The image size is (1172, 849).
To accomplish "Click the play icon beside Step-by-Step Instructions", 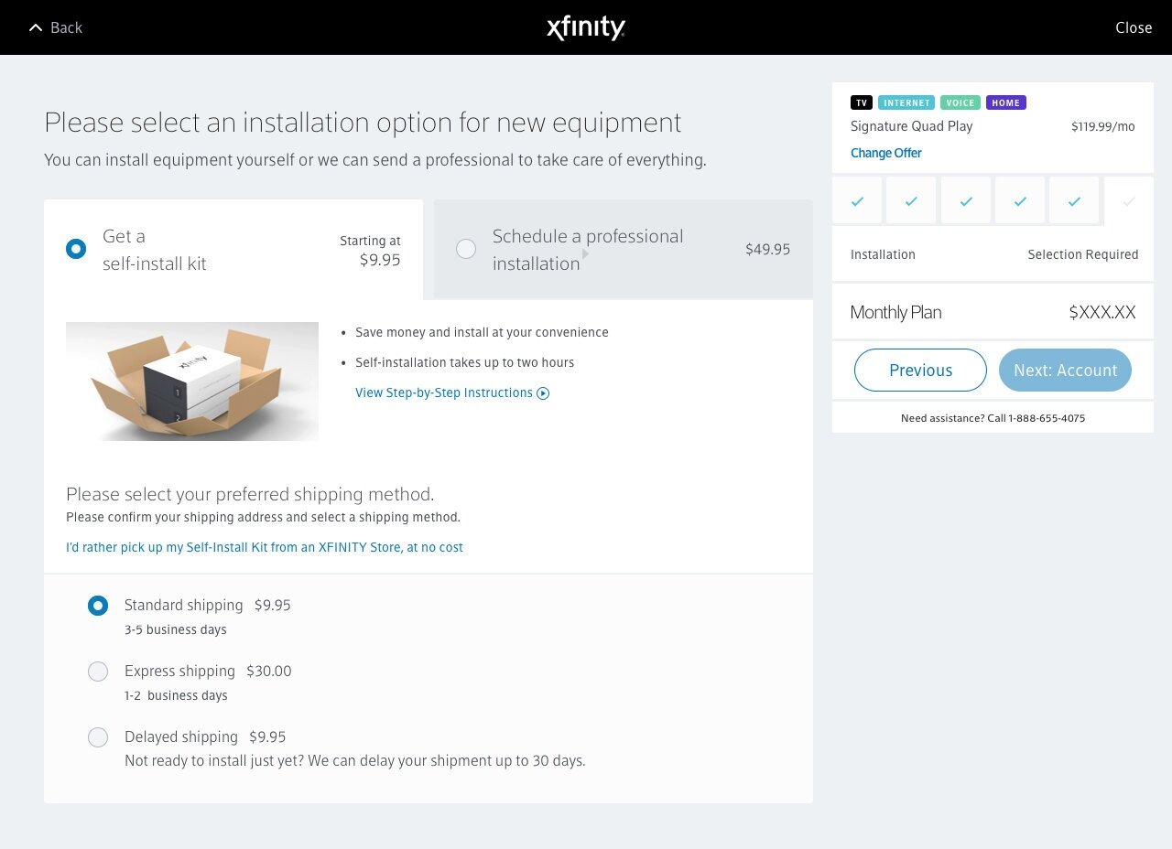I will click(x=543, y=393).
